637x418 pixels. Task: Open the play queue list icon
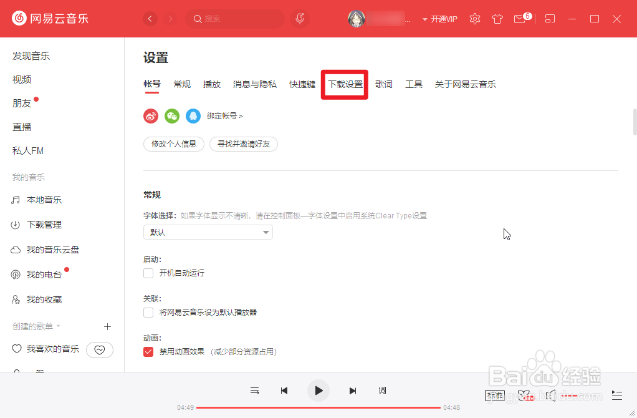click(617, 396)
